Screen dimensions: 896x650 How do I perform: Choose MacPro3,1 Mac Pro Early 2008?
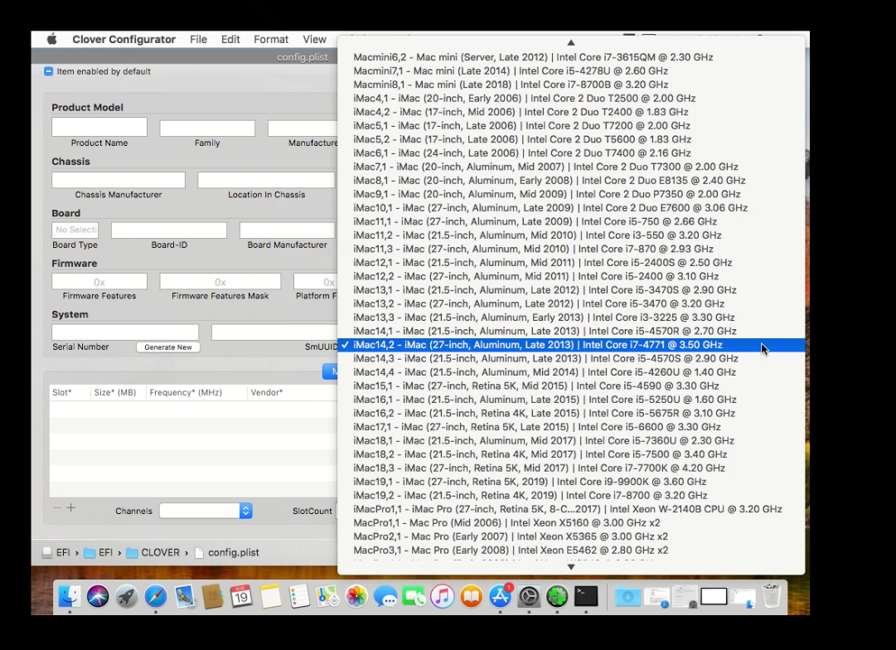[x=571, y=551]
